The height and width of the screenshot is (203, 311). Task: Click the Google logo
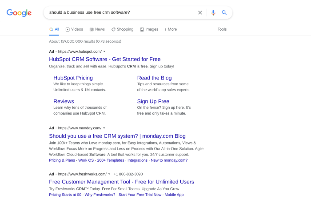(19, 13)
